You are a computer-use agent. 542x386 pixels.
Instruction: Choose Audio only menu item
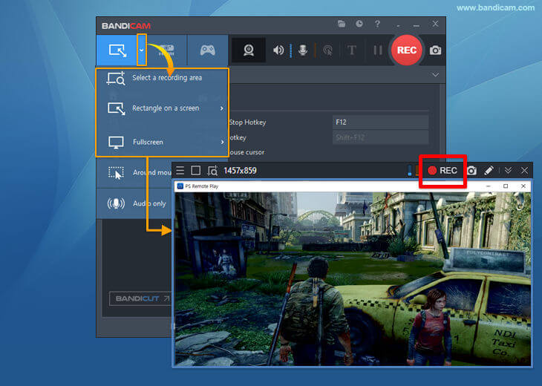[x=134, y=203]
